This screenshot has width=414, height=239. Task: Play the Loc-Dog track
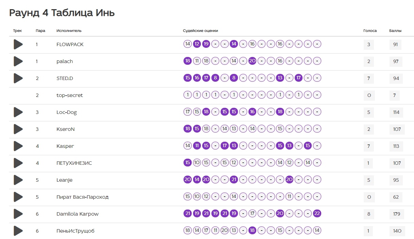pyautogui.click(x=18, y=112)
